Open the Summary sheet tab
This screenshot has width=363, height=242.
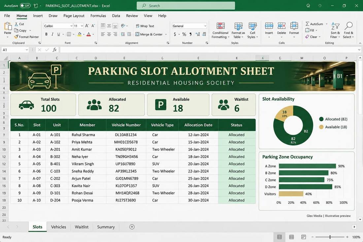coord(106,227)
